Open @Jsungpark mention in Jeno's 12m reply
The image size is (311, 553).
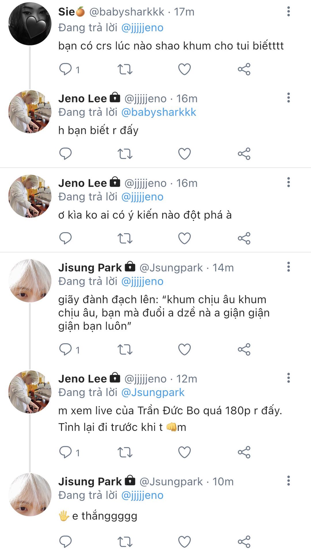(153, 393)
